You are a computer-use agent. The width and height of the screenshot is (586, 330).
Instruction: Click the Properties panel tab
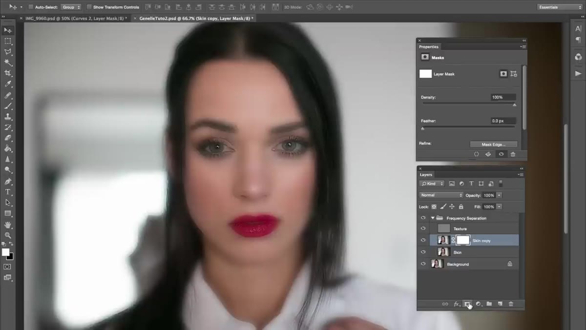click(x=429, y=46)
